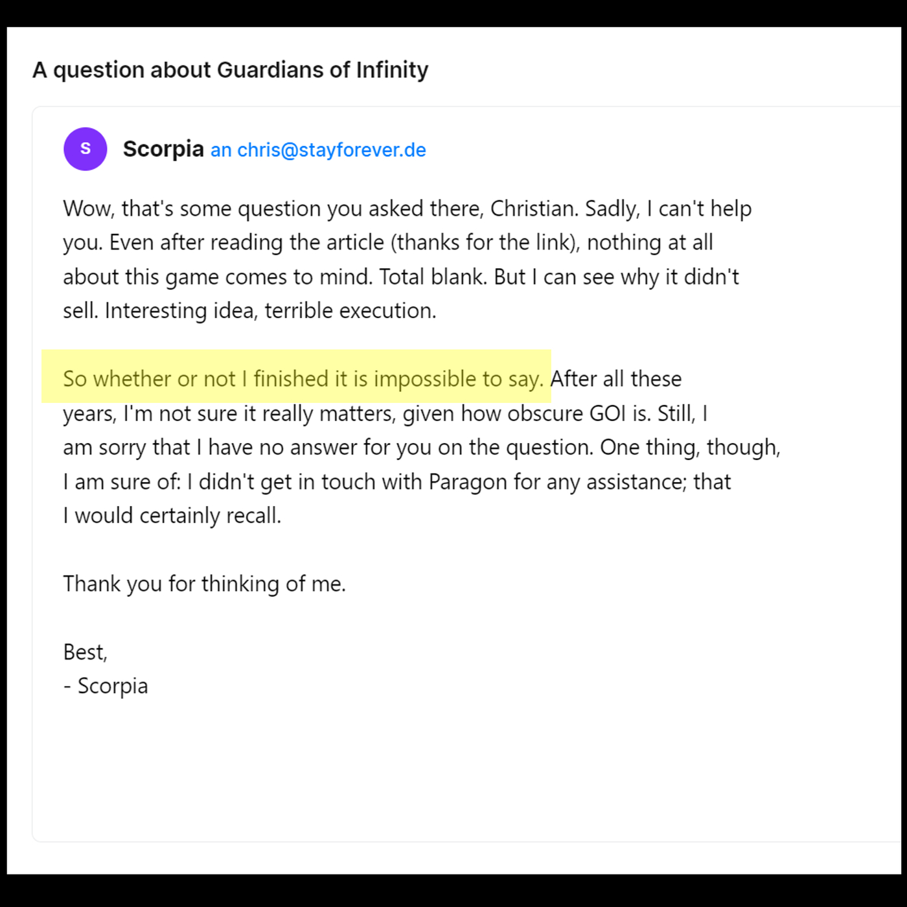Click the word "an" before the email address
This screenshot has height=907, width=907.
point(221,150)
